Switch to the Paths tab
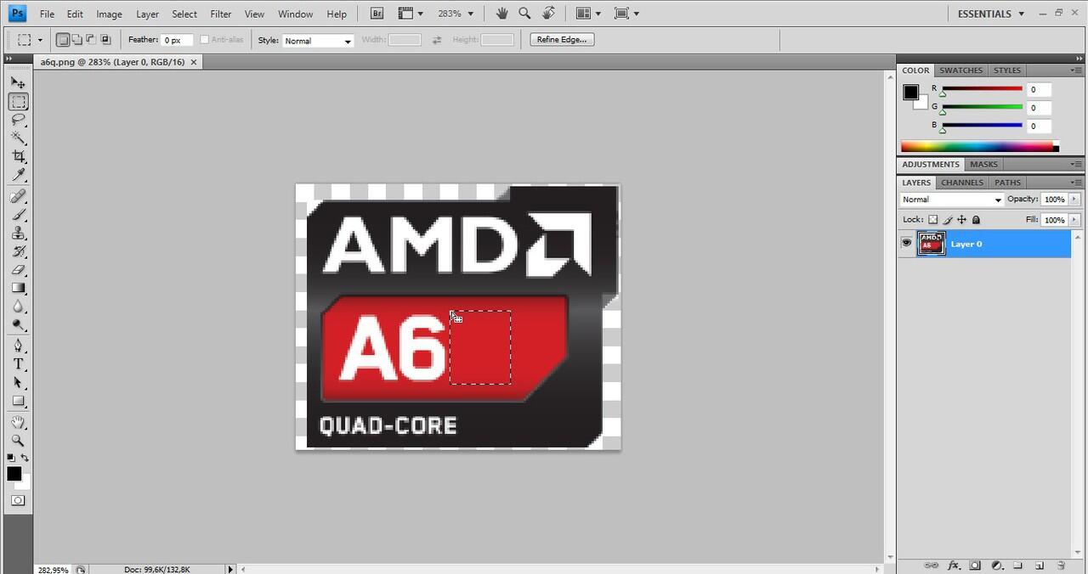Screen dimensions: 1088x574 [x=1007, y=183]
